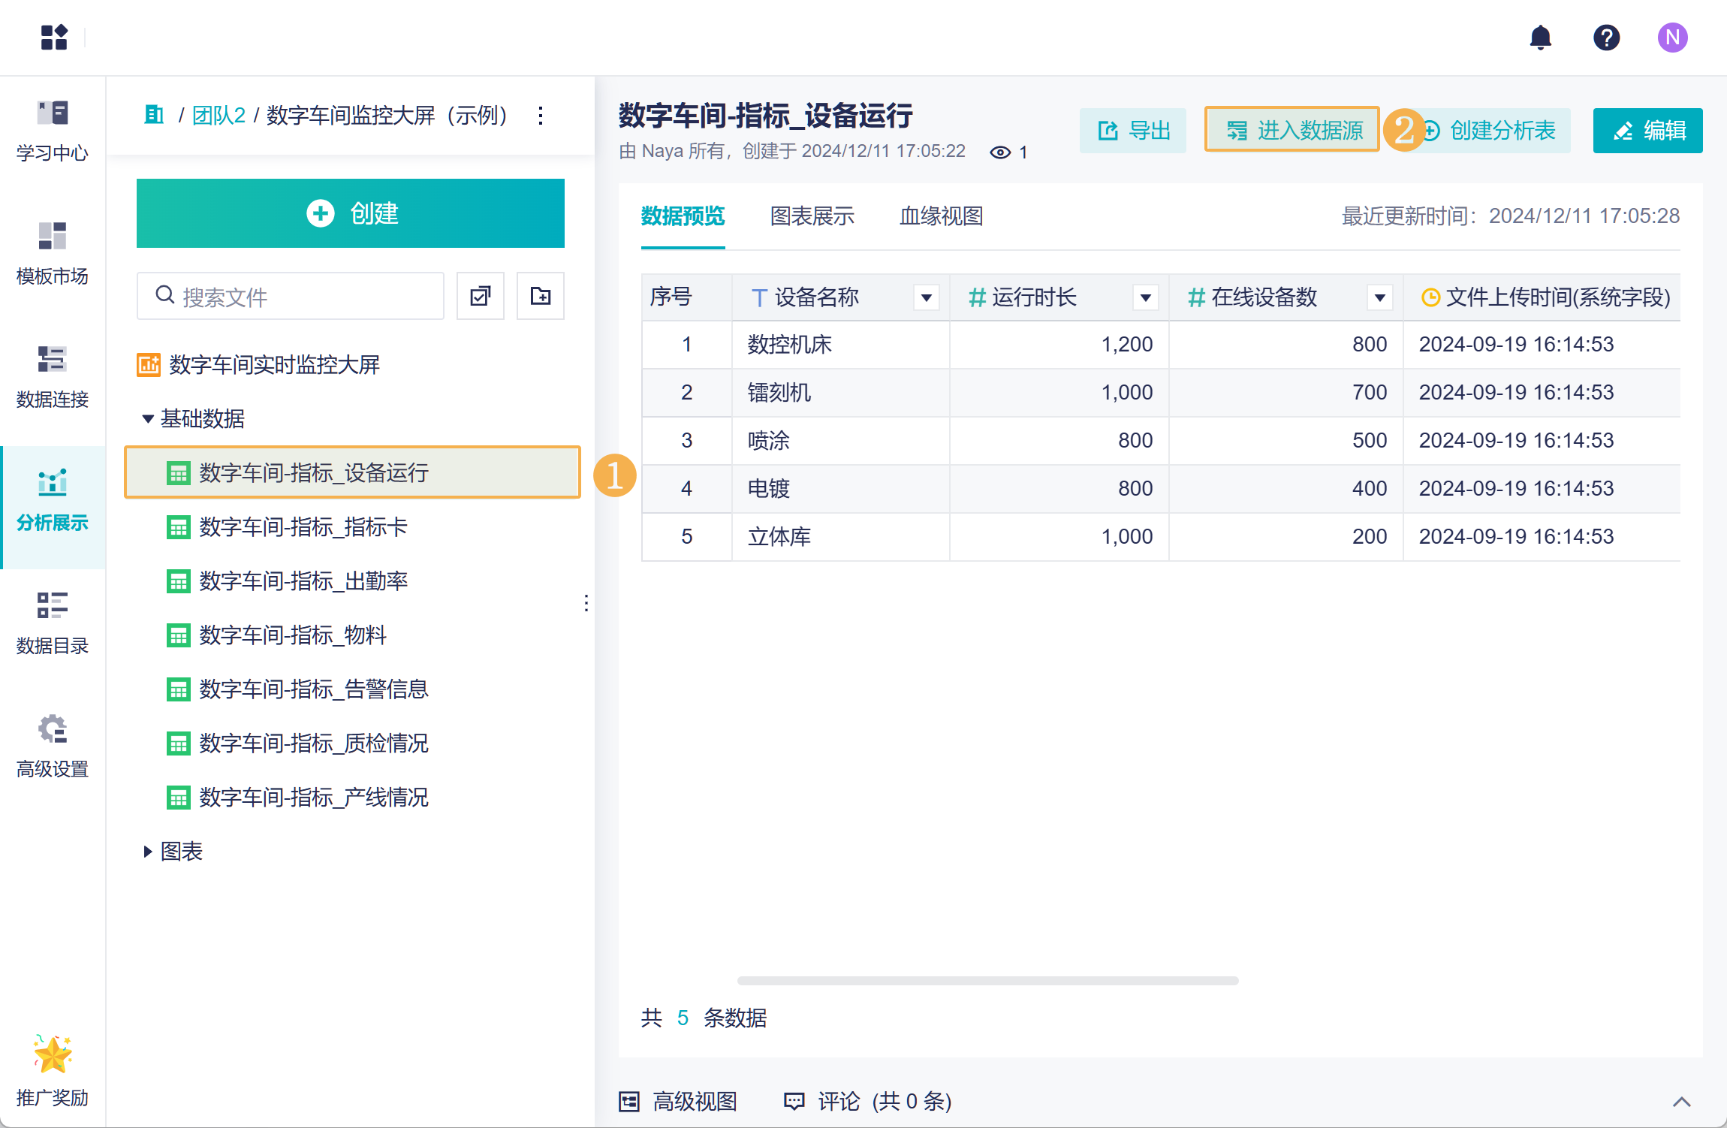Switch to the 图表展示 tab
Viewport: 1727px width, 1128px height.
click(812, 216)
